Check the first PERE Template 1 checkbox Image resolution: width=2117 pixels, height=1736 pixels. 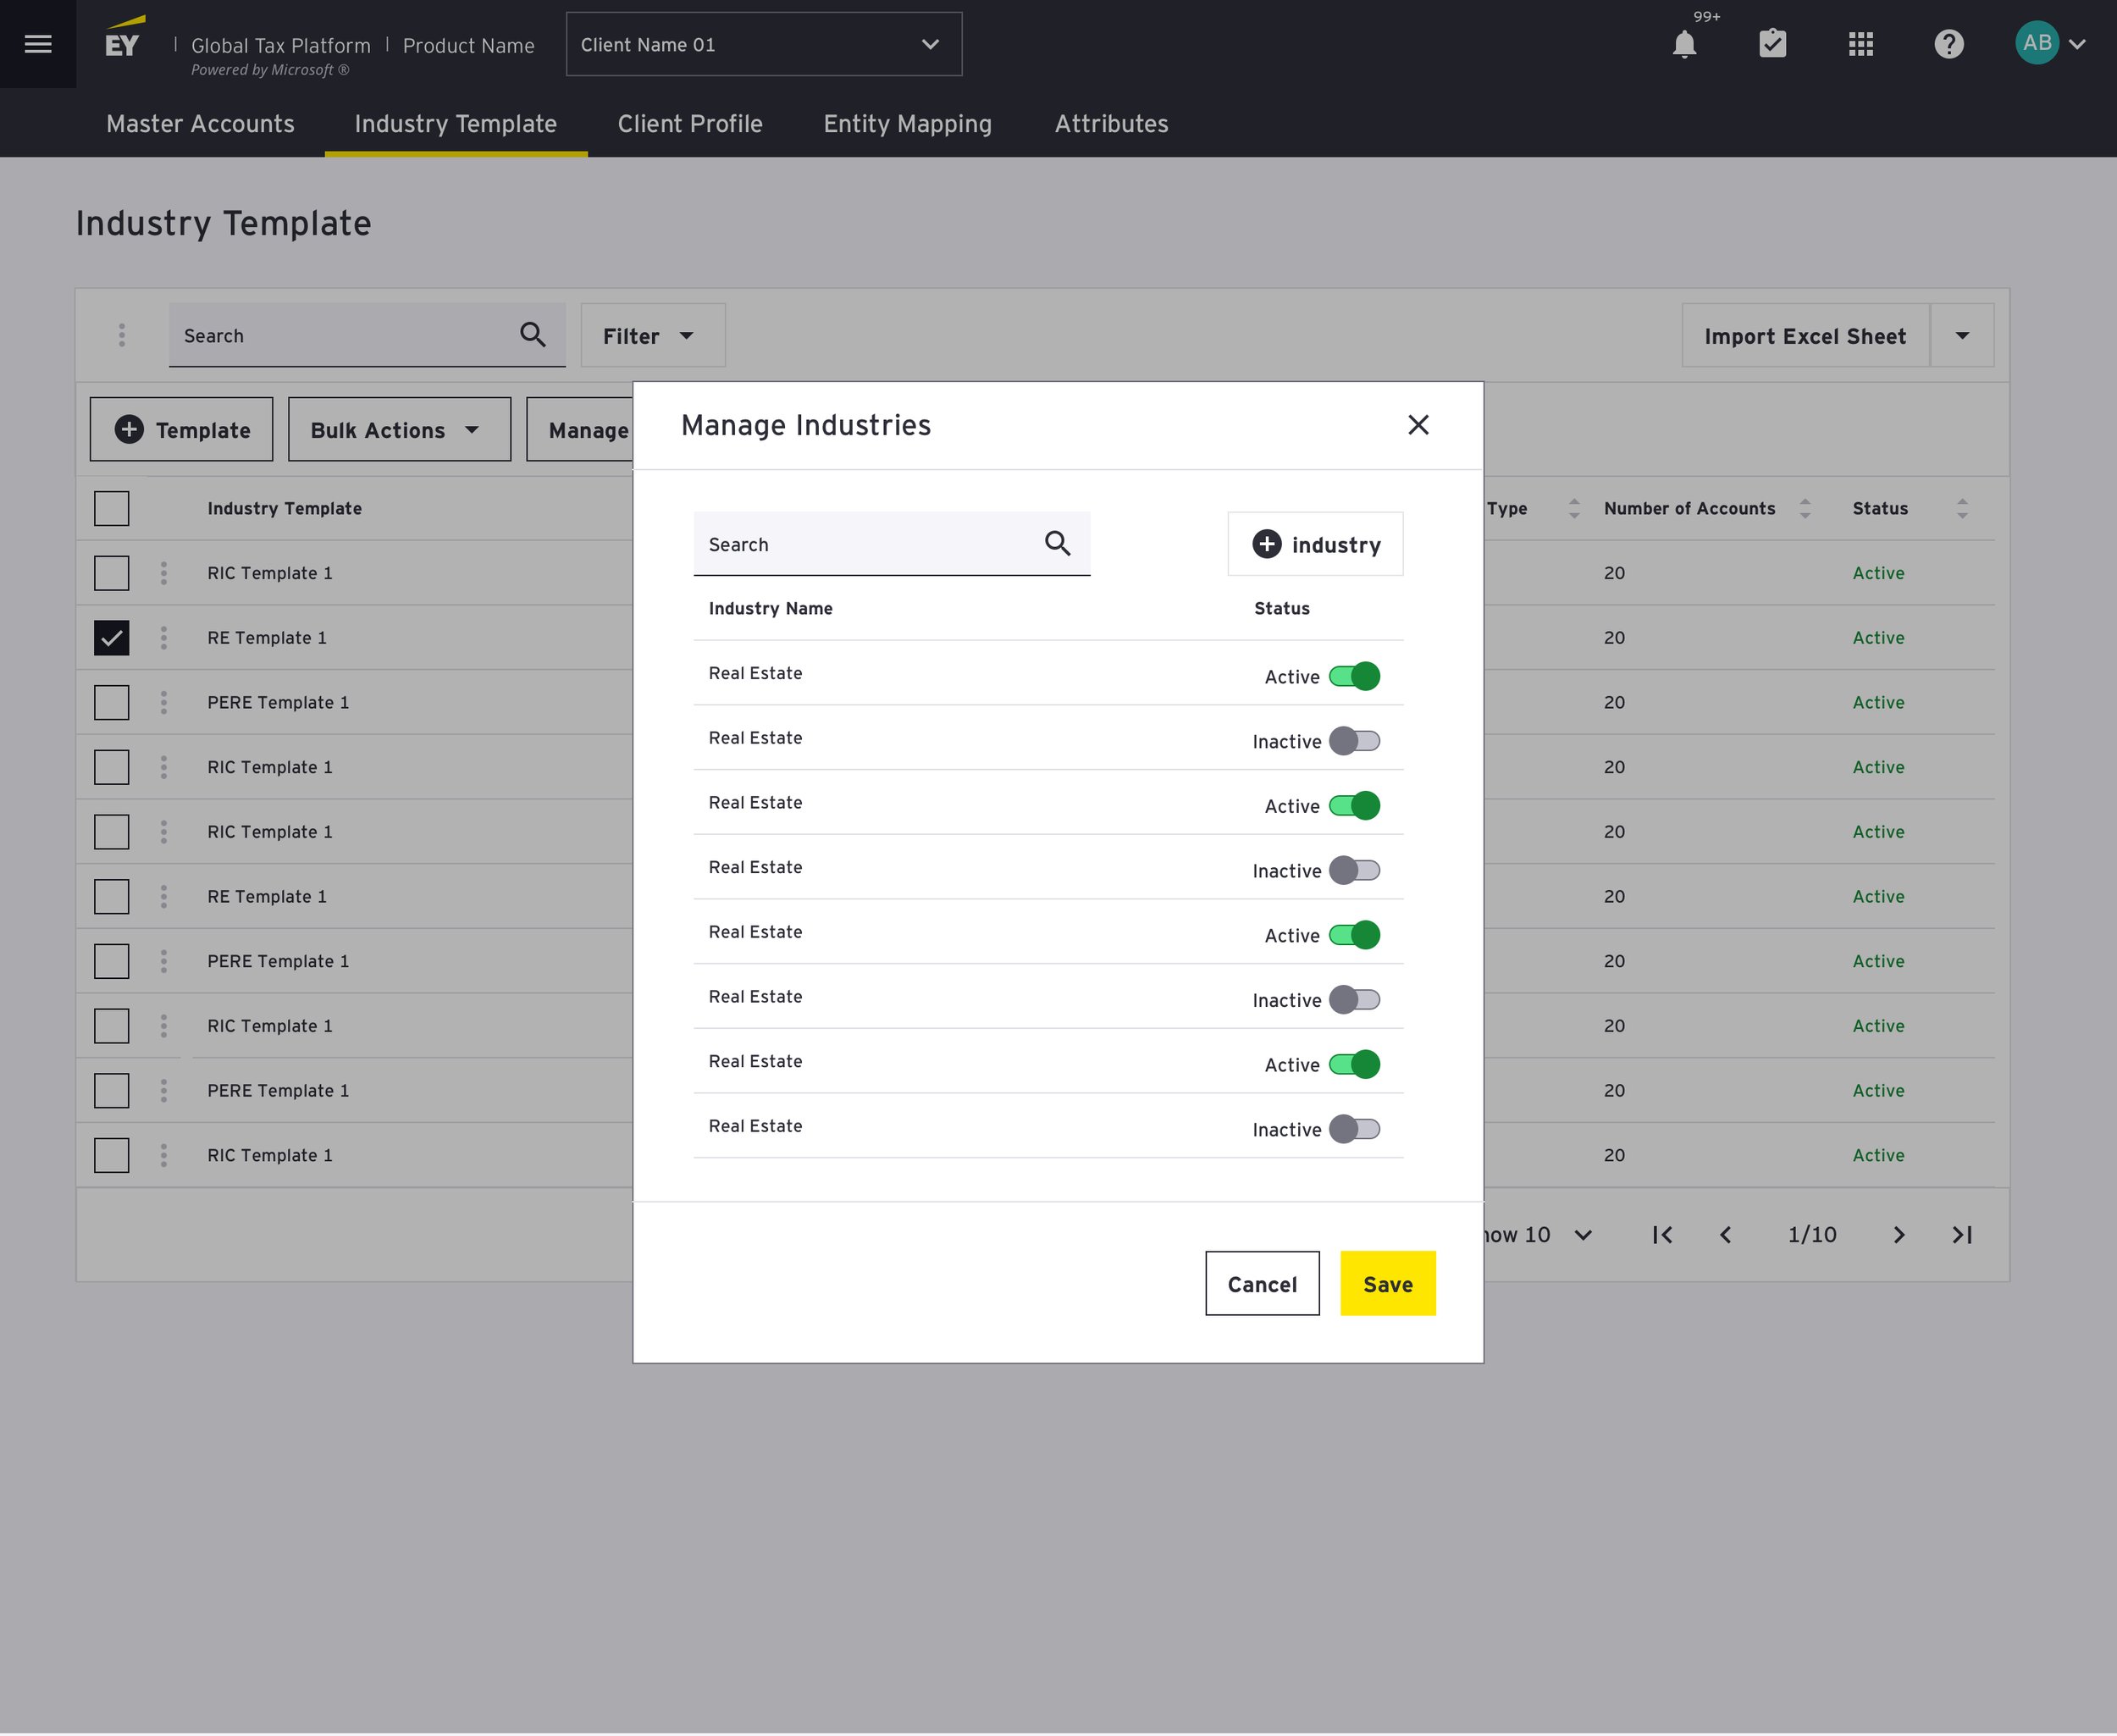click(111, 702)
